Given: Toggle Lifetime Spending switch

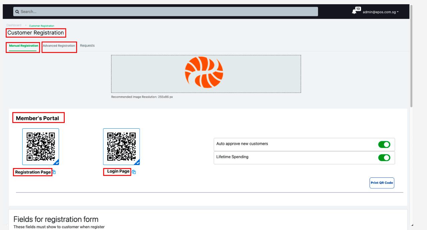Looking at the screenshot, I should (384, 157).
